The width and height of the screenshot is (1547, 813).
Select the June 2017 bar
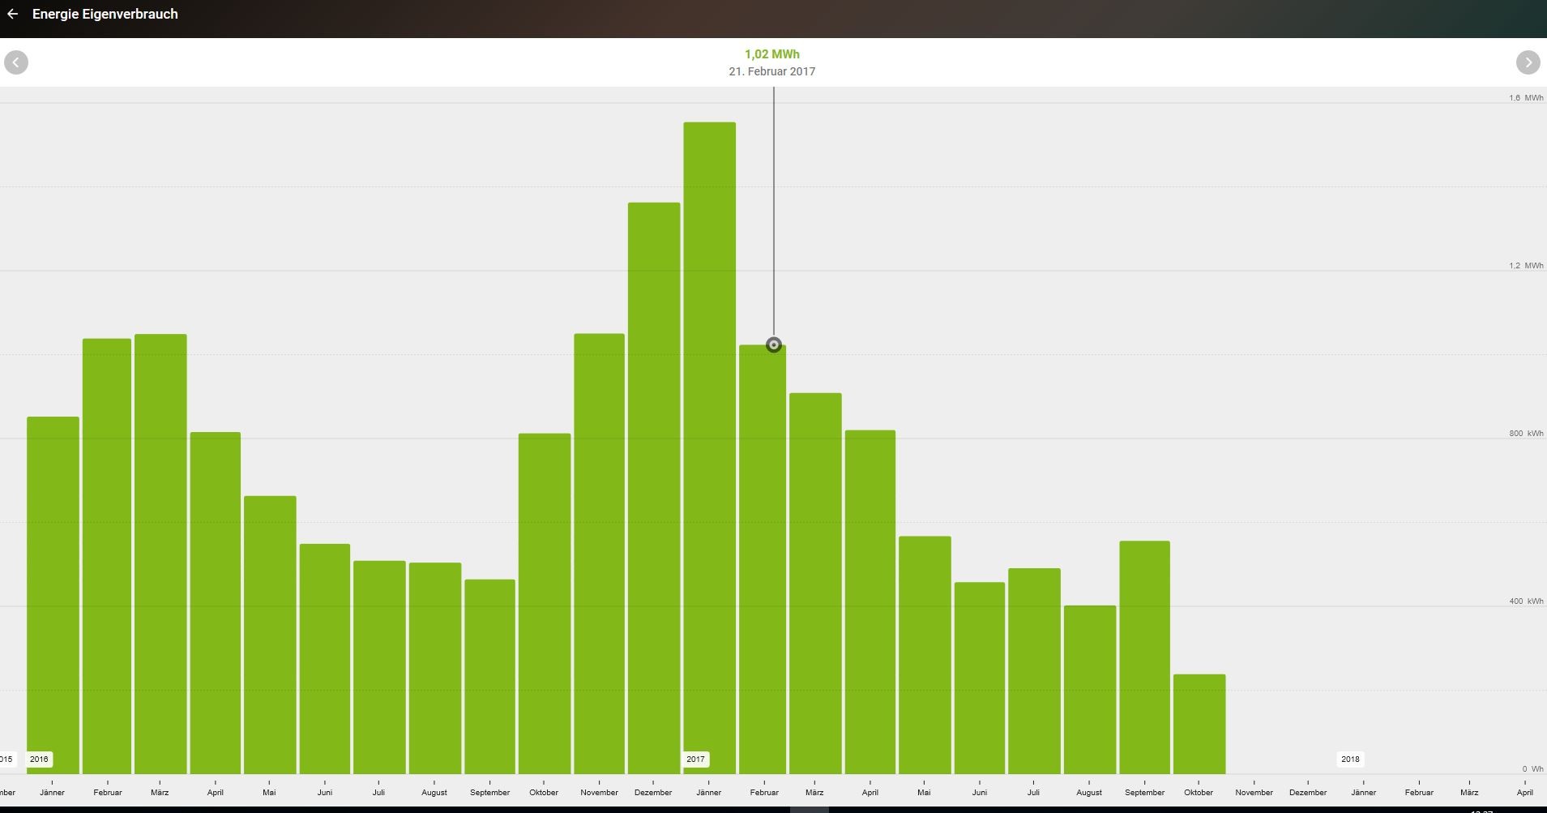click(x=980, y=678)
